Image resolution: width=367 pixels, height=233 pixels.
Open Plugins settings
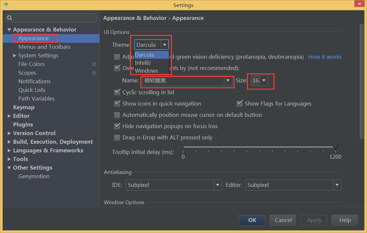pyautogui.click(x=23, y=125)
